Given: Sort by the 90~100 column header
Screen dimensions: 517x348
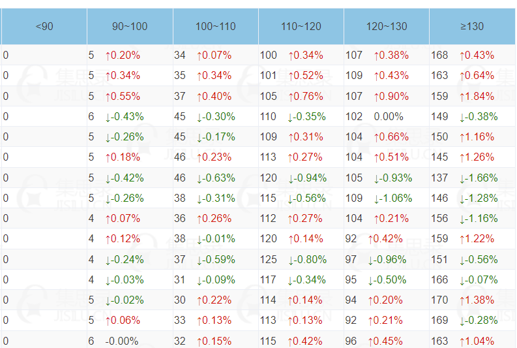Looking at the screenshot, I should point(130,26).
